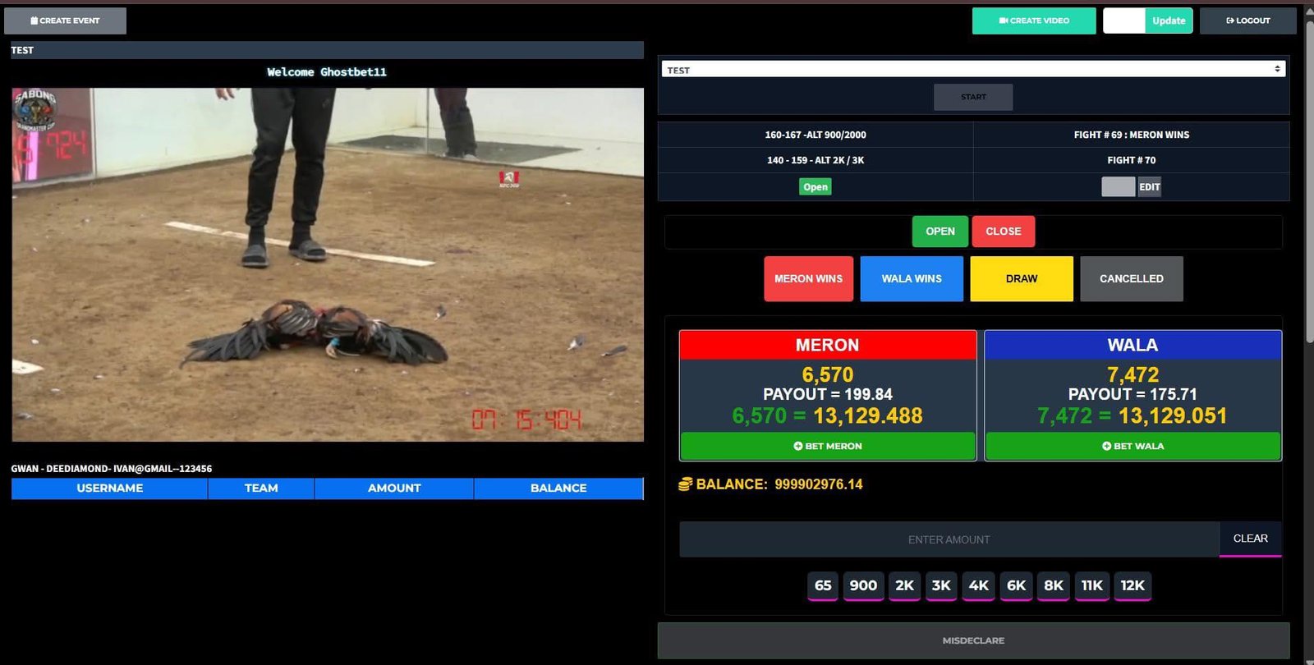
Task: Click the Update button
Action: 1168,21
